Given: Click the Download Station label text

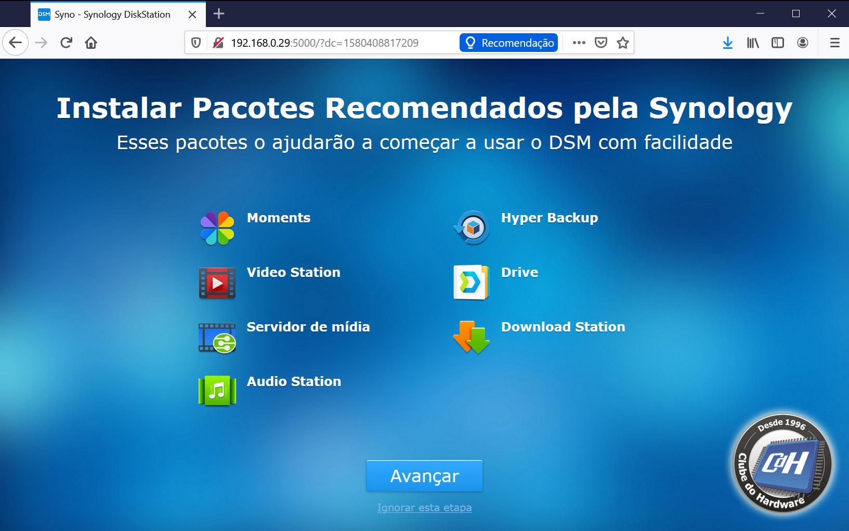Looking at the screenshot, I should pos(563,327).
